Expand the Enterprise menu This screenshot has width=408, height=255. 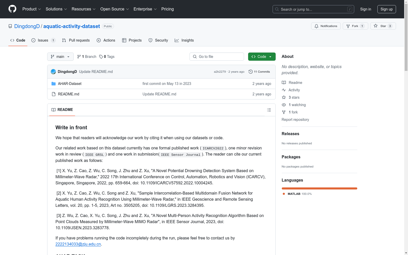point(145,9)
